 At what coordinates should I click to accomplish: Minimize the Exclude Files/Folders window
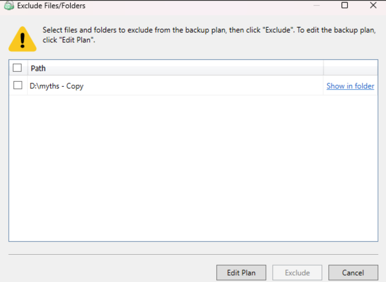click(x=317, y=5)
